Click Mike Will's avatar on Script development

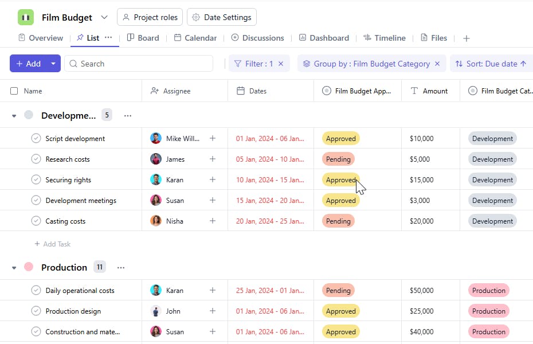[x=156, y=138]
